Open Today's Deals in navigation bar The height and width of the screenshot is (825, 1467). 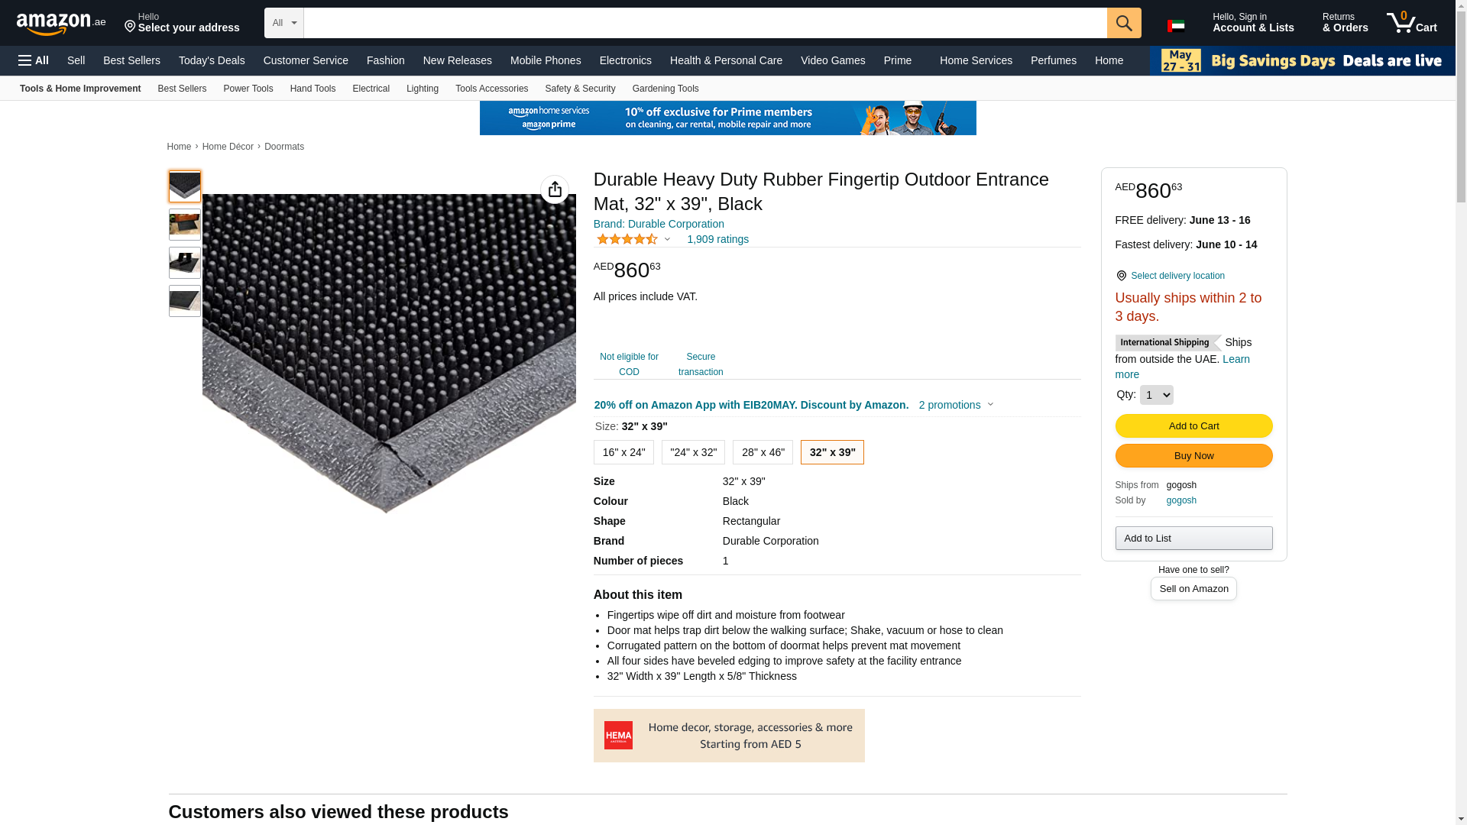(x=212, y=60)
